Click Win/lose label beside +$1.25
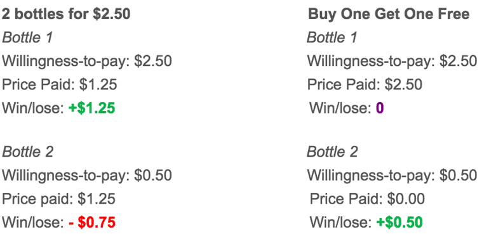 click(34, 108)
